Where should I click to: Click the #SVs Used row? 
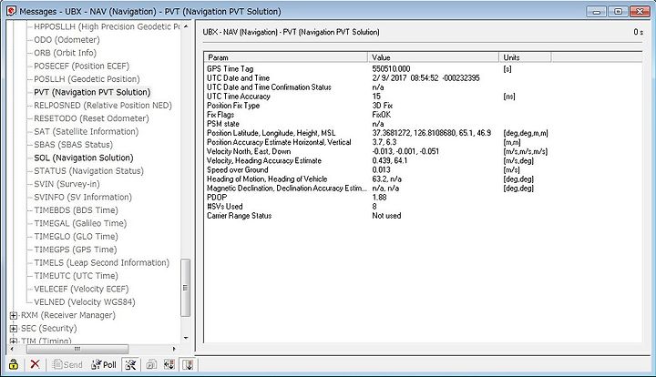pyautogui.click(x=423, y=207)
